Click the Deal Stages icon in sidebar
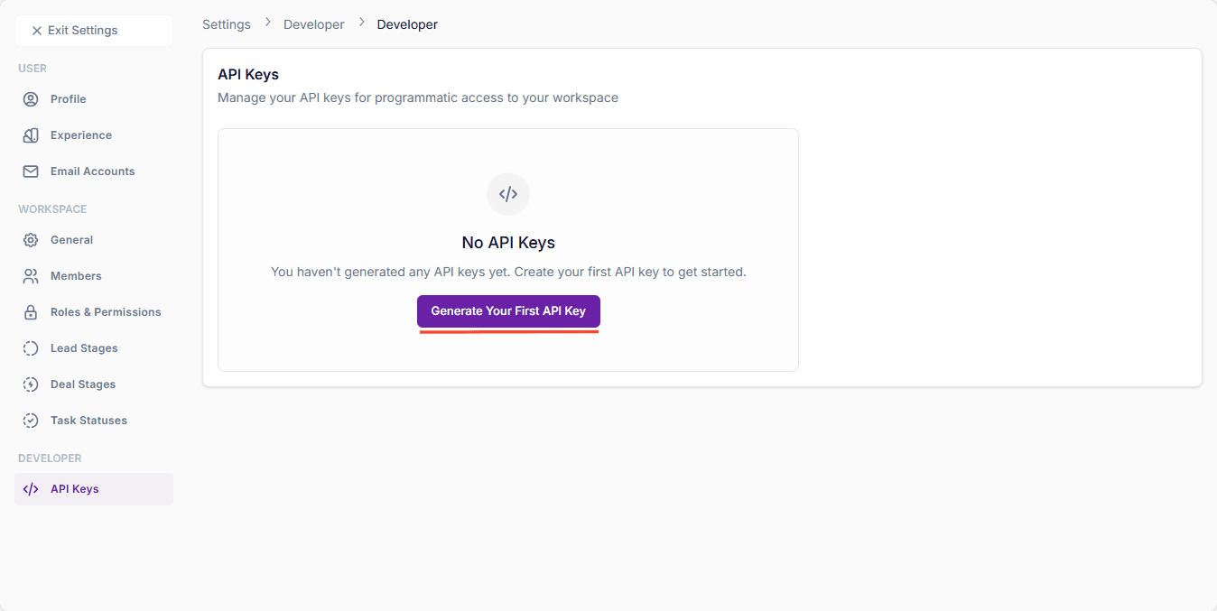 click(x=30, y=384)
